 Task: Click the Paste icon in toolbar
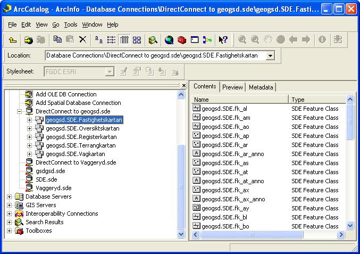pyautogui.click(x=70, y=40)
